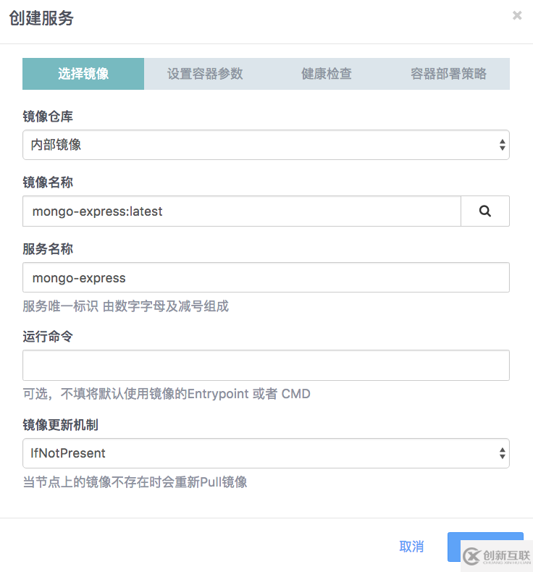This screenshot has width=533, height=572.
Task: Select the 容器部署策略 tab
Action: [x=448, y=74]
